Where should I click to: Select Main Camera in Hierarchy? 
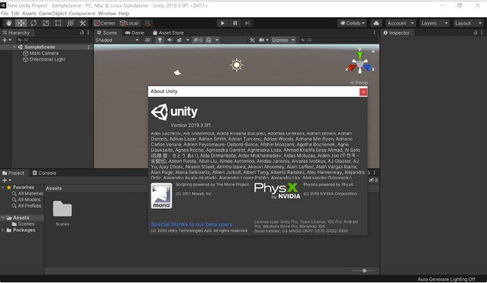44,53
